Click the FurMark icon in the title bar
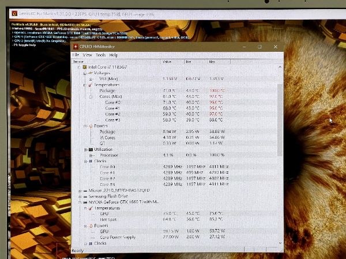Image resolution: width=346 pixels, height=259 pixels. coord(14,13)
